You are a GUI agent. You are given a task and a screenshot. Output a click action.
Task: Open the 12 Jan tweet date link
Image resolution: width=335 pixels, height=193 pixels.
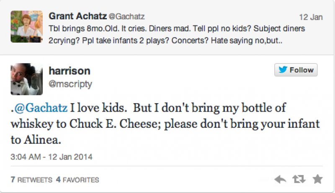pos(311,17)
